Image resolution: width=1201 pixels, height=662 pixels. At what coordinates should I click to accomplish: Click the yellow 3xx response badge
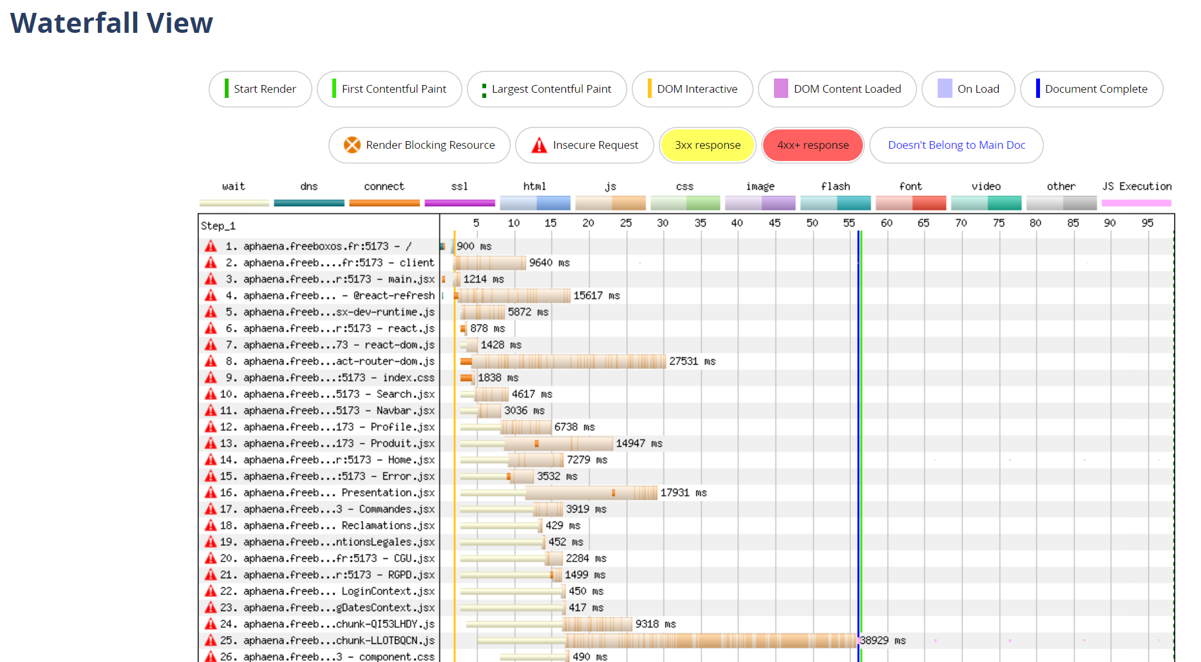[x=707, y=145]
